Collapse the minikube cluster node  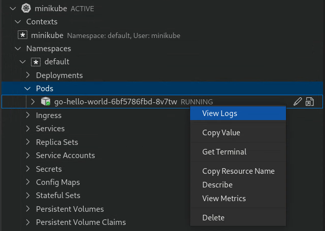[x=13, y=9]
